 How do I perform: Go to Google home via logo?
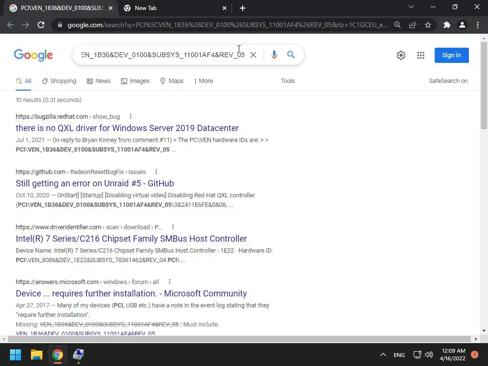(x=33, y=55)
